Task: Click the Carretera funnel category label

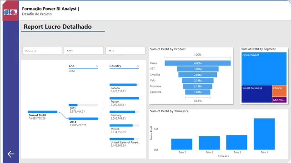Action: (x=156, y=92)
